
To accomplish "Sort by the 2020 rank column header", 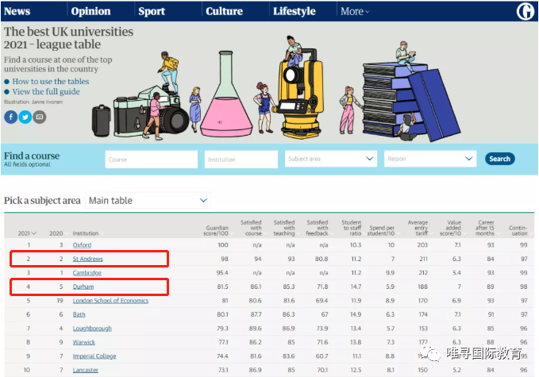I will click(56, 233).
